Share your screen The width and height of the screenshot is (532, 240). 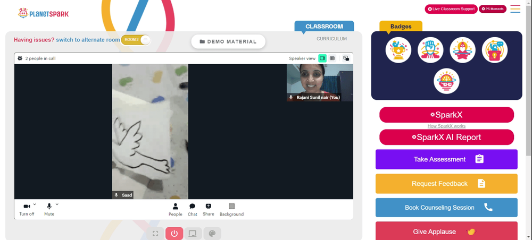[209, 210]
